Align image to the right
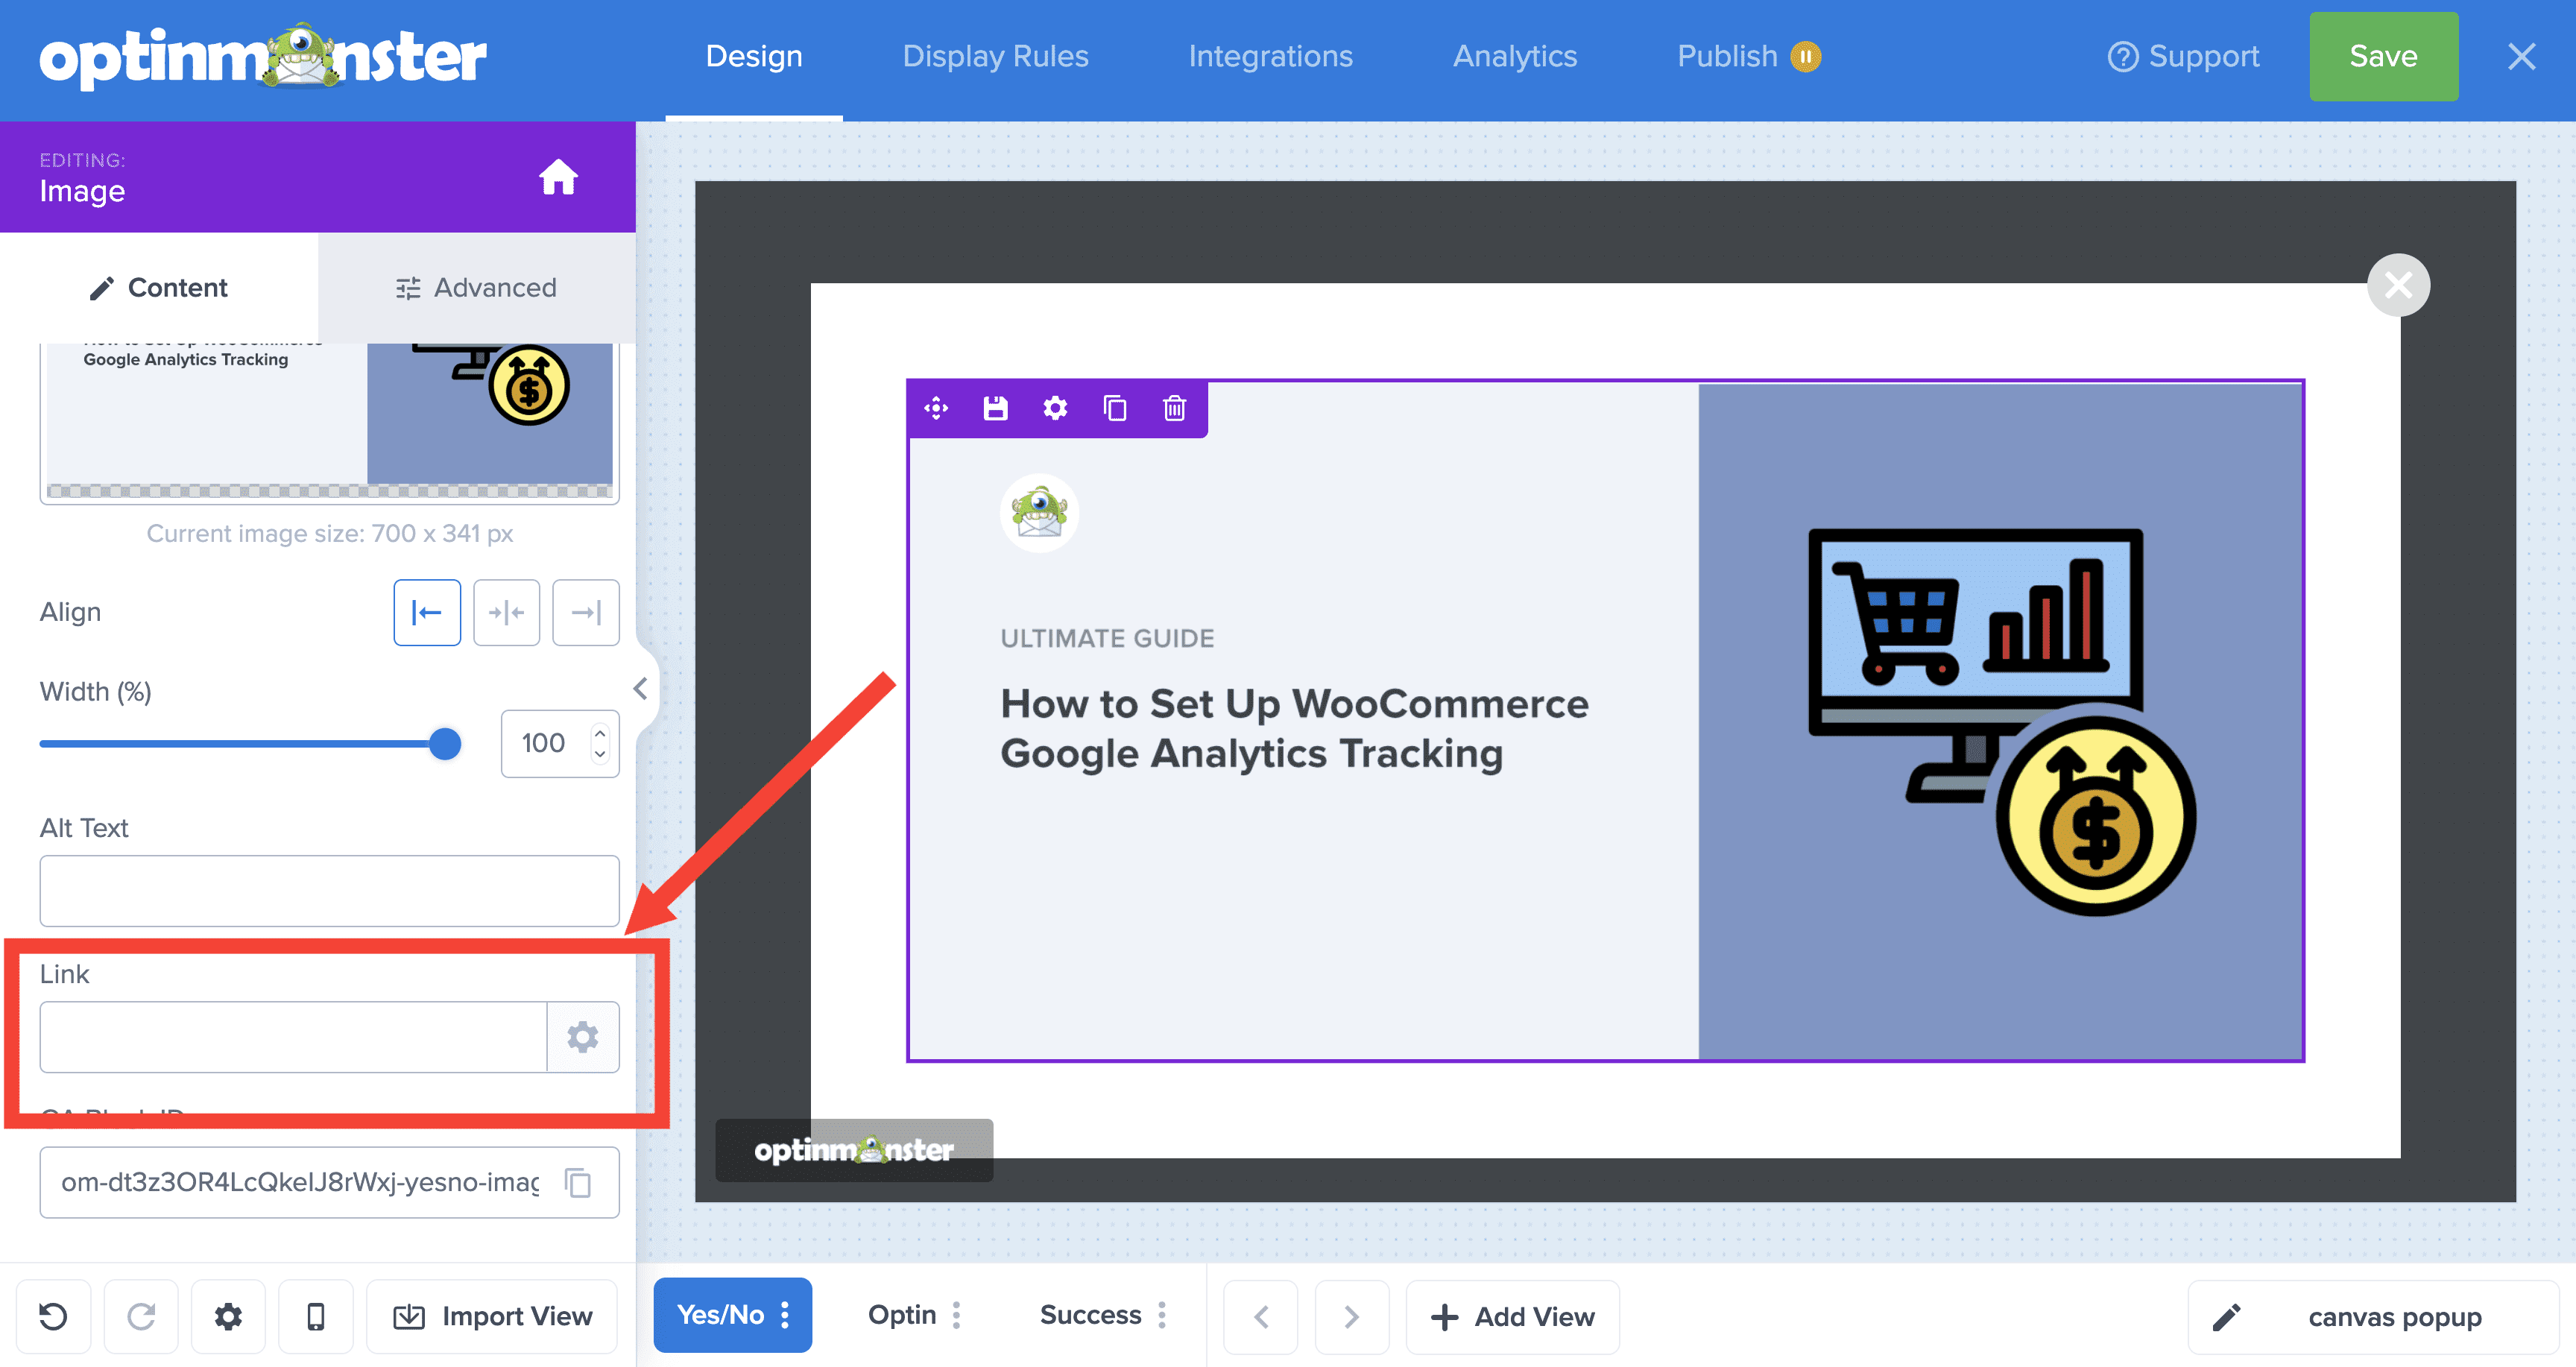The image size is (2576, 1367). click(x=586, y=612)
